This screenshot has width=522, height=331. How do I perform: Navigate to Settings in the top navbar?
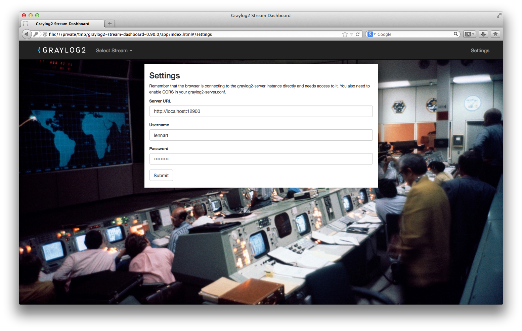(x=480, y=50)
